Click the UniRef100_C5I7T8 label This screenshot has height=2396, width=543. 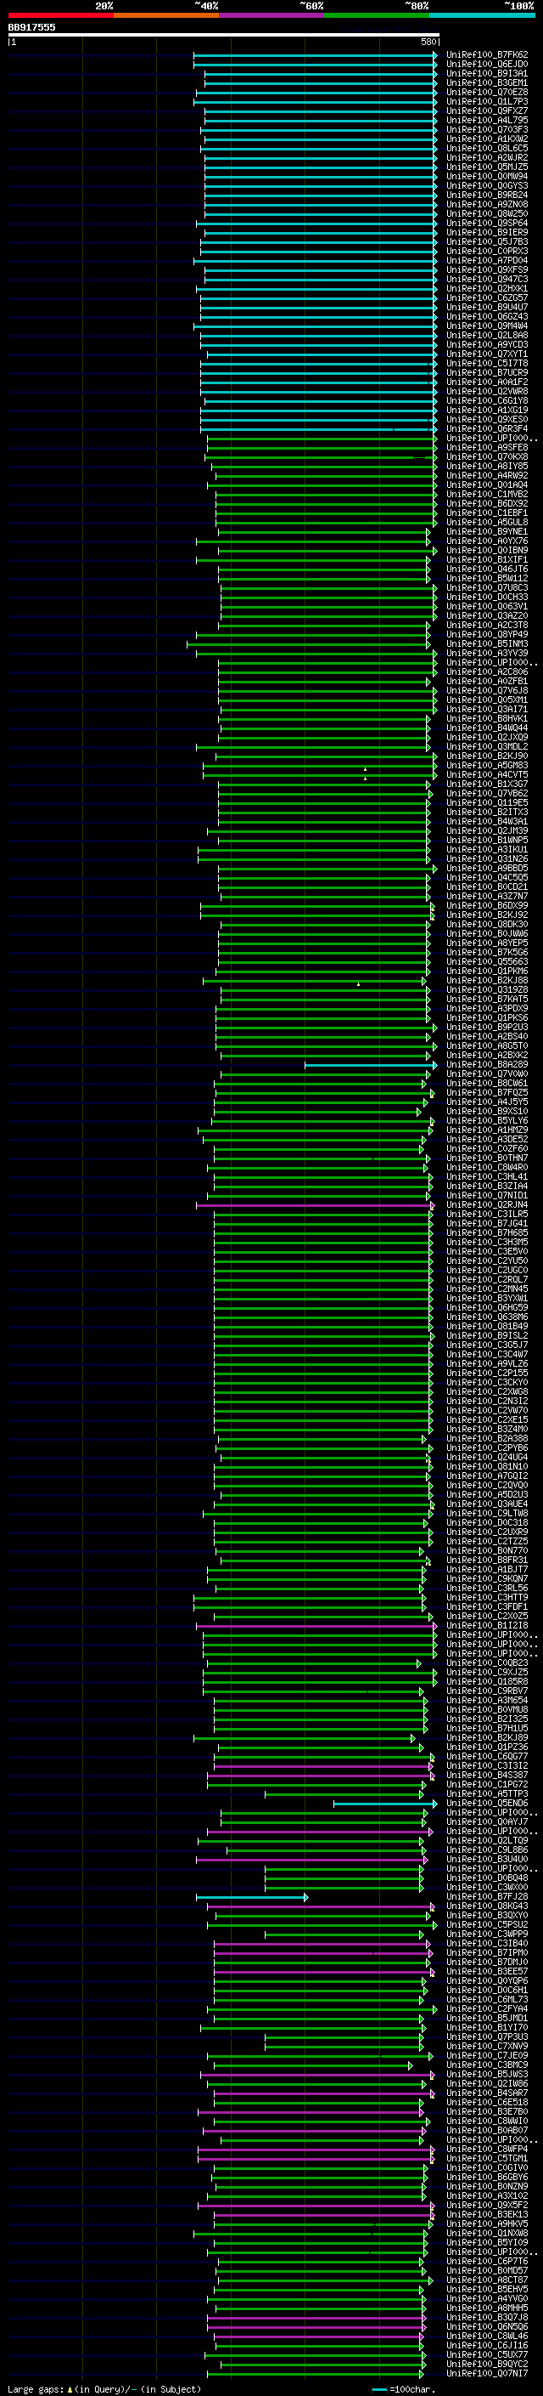(x=487, y=364)
